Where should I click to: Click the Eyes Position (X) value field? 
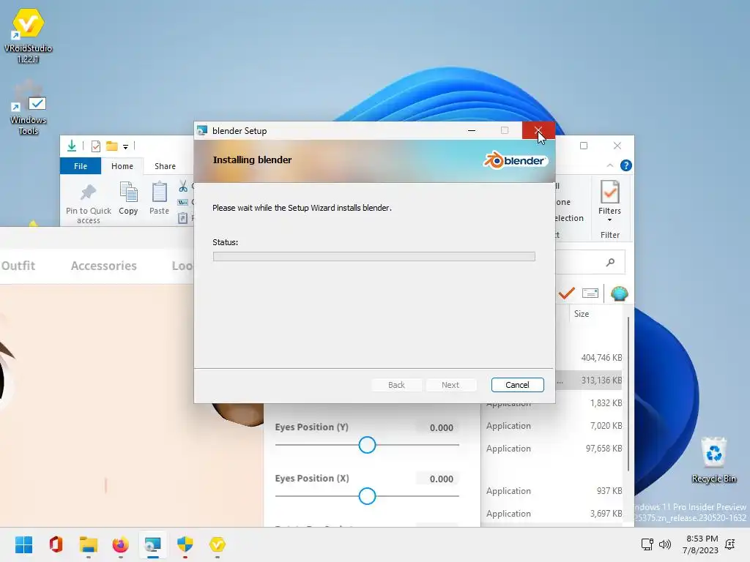click(438, 479)
